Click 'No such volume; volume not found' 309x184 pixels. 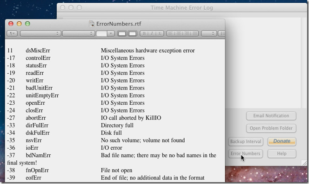143,140
